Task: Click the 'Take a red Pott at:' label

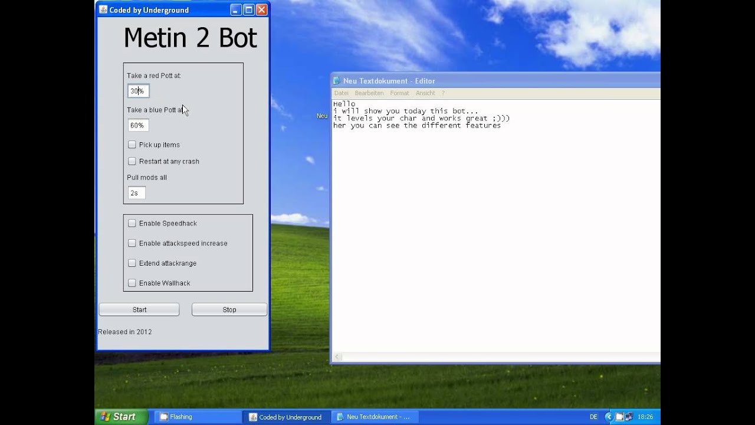Action: (154, 76)
